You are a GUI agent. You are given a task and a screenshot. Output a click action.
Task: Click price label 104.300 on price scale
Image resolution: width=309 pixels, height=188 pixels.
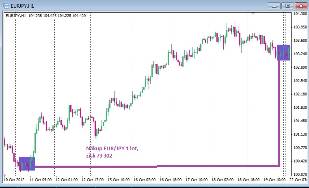click(300, 13)
